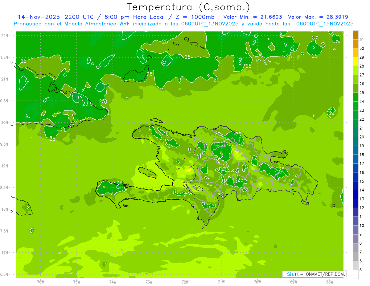Click the white legend swatch below 5
The image size is (370, 286).
[356, 274]
